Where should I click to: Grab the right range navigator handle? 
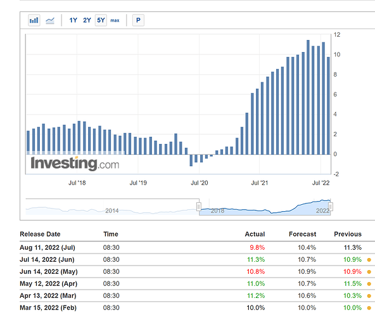point(331,207)
